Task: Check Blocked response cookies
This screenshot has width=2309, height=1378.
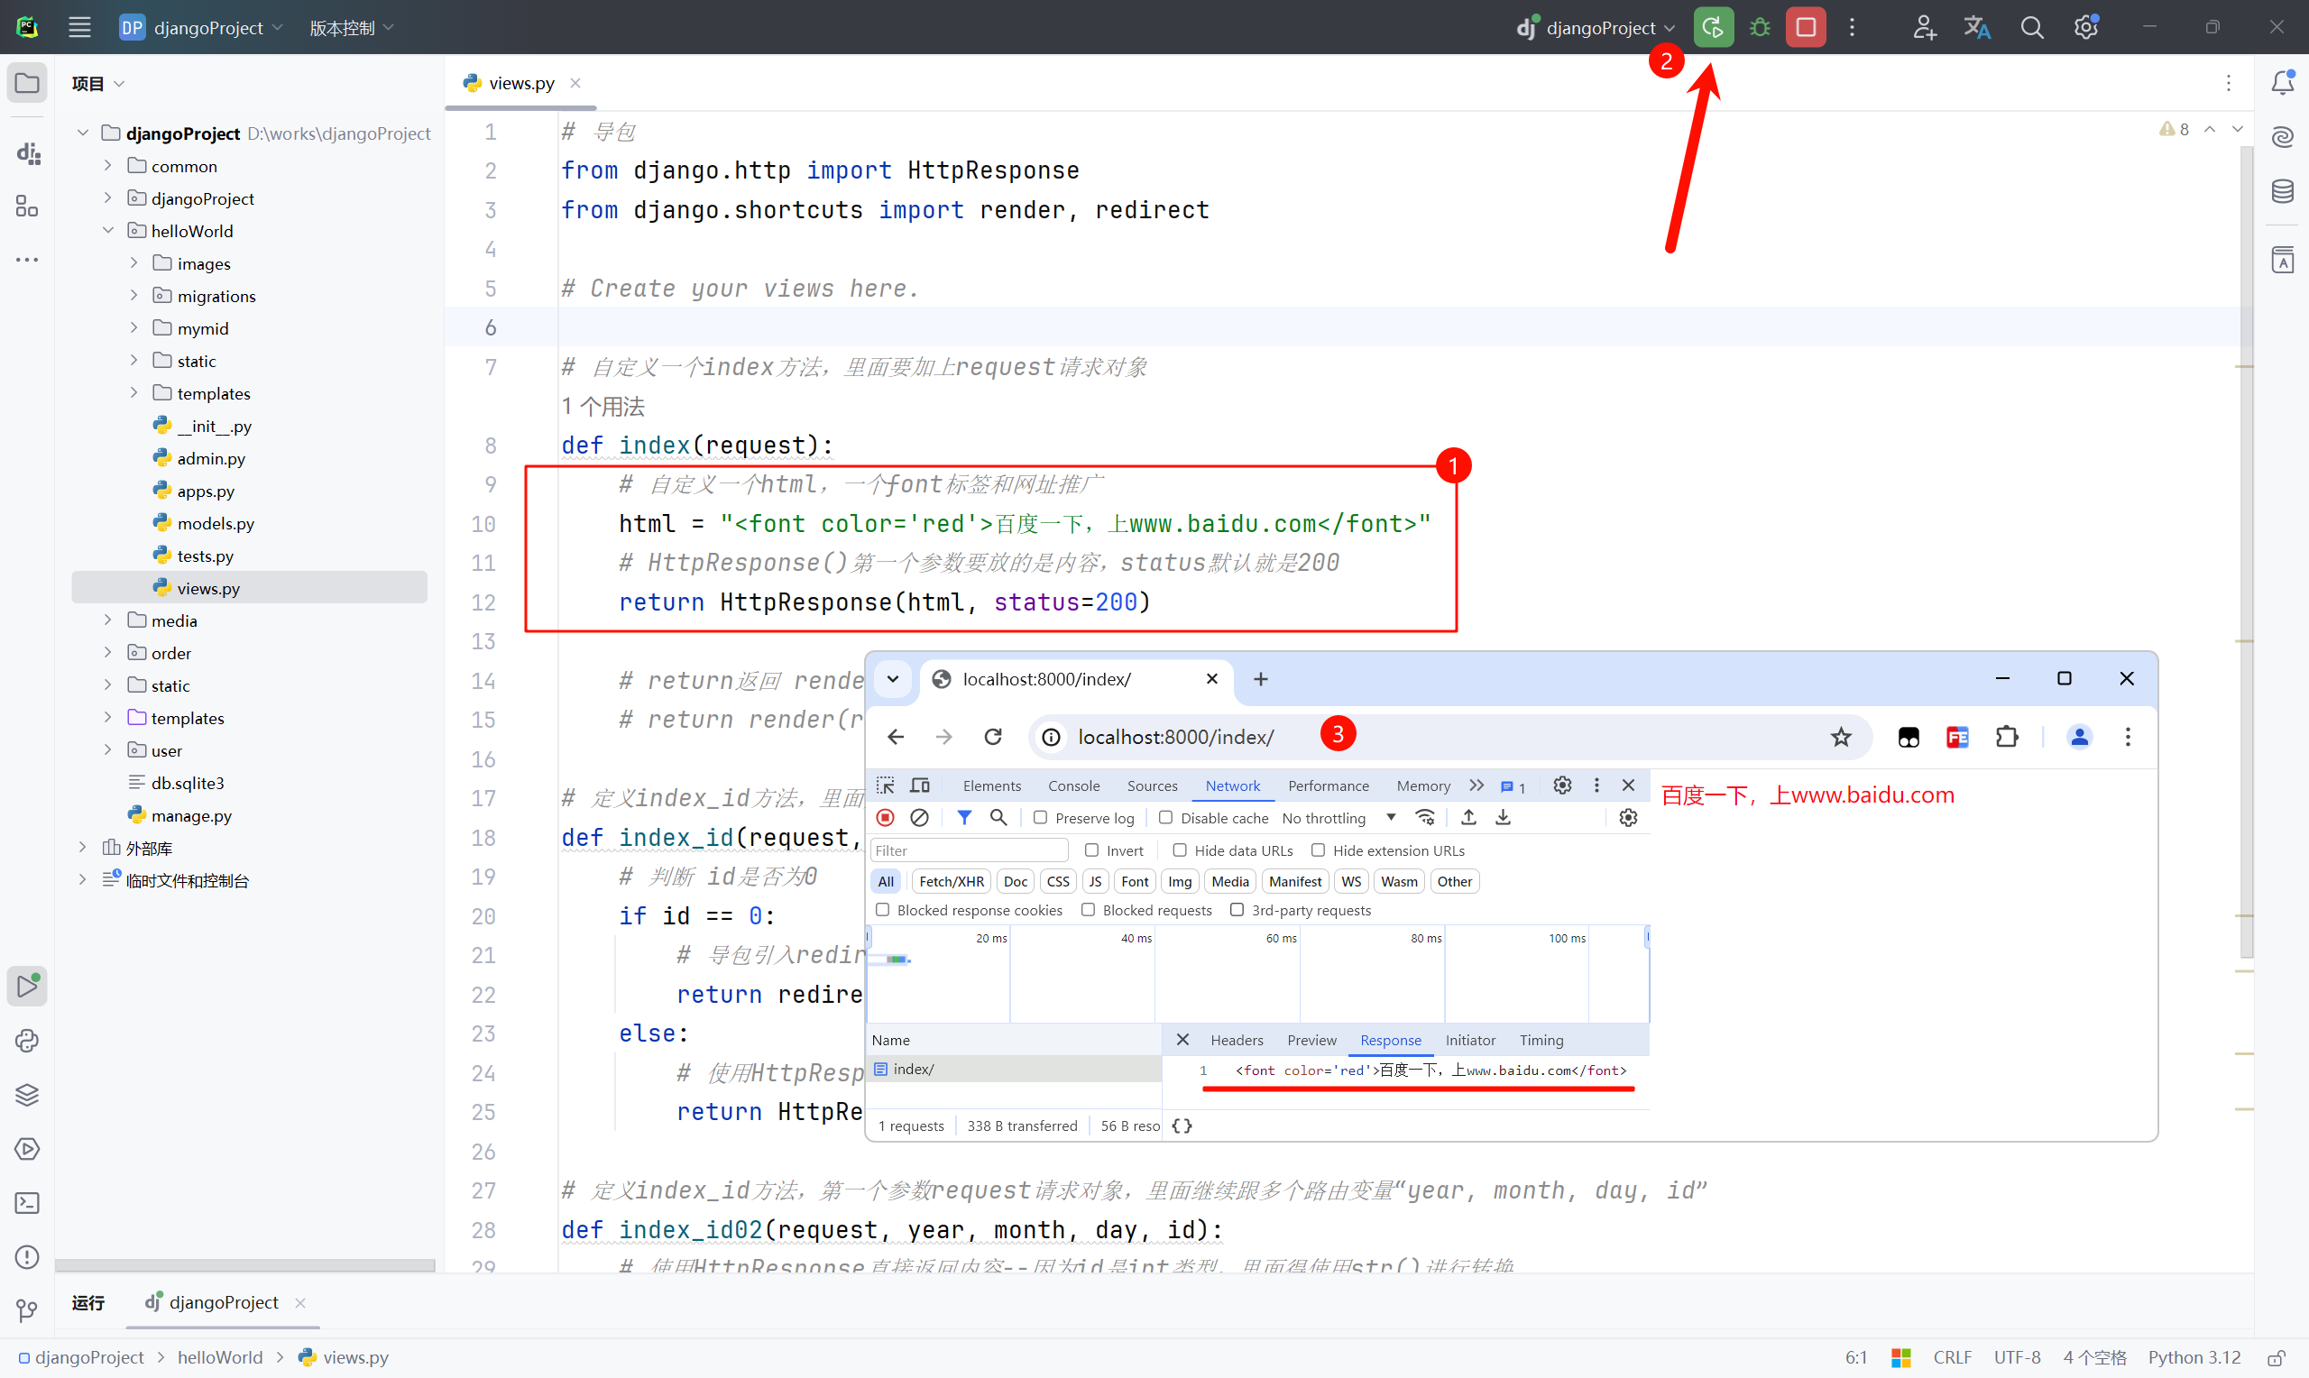Action: [883, 910]
